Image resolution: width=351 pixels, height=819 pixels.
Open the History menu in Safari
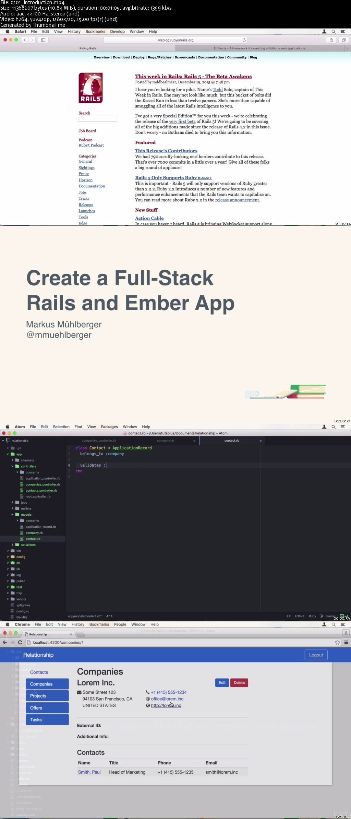click(x=74, y=32)
